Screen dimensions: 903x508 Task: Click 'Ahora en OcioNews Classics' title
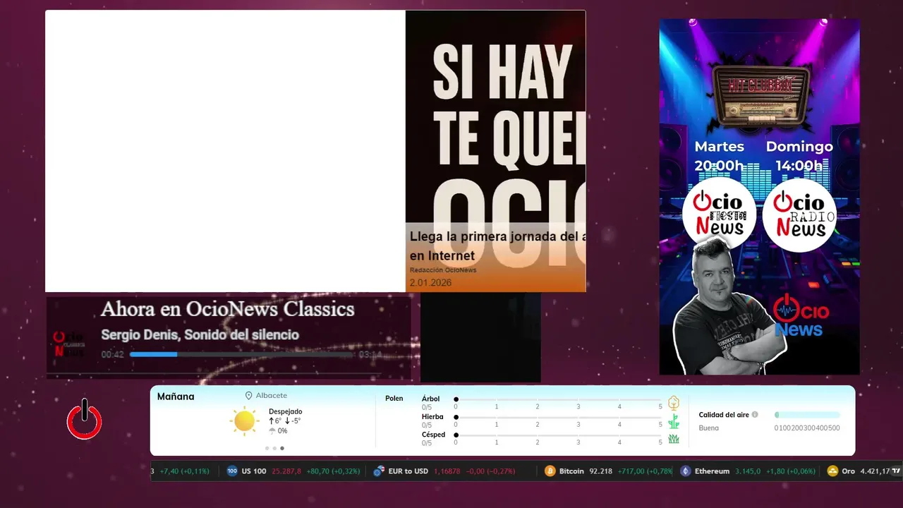pos(227,309)
